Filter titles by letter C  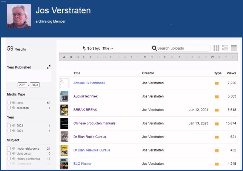[x=77, y=57]
